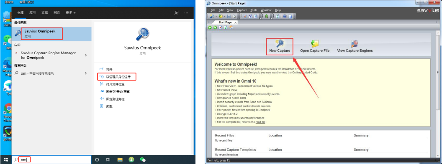
Task: Open the File menu in Omnipeek
Action: [213, 10]
